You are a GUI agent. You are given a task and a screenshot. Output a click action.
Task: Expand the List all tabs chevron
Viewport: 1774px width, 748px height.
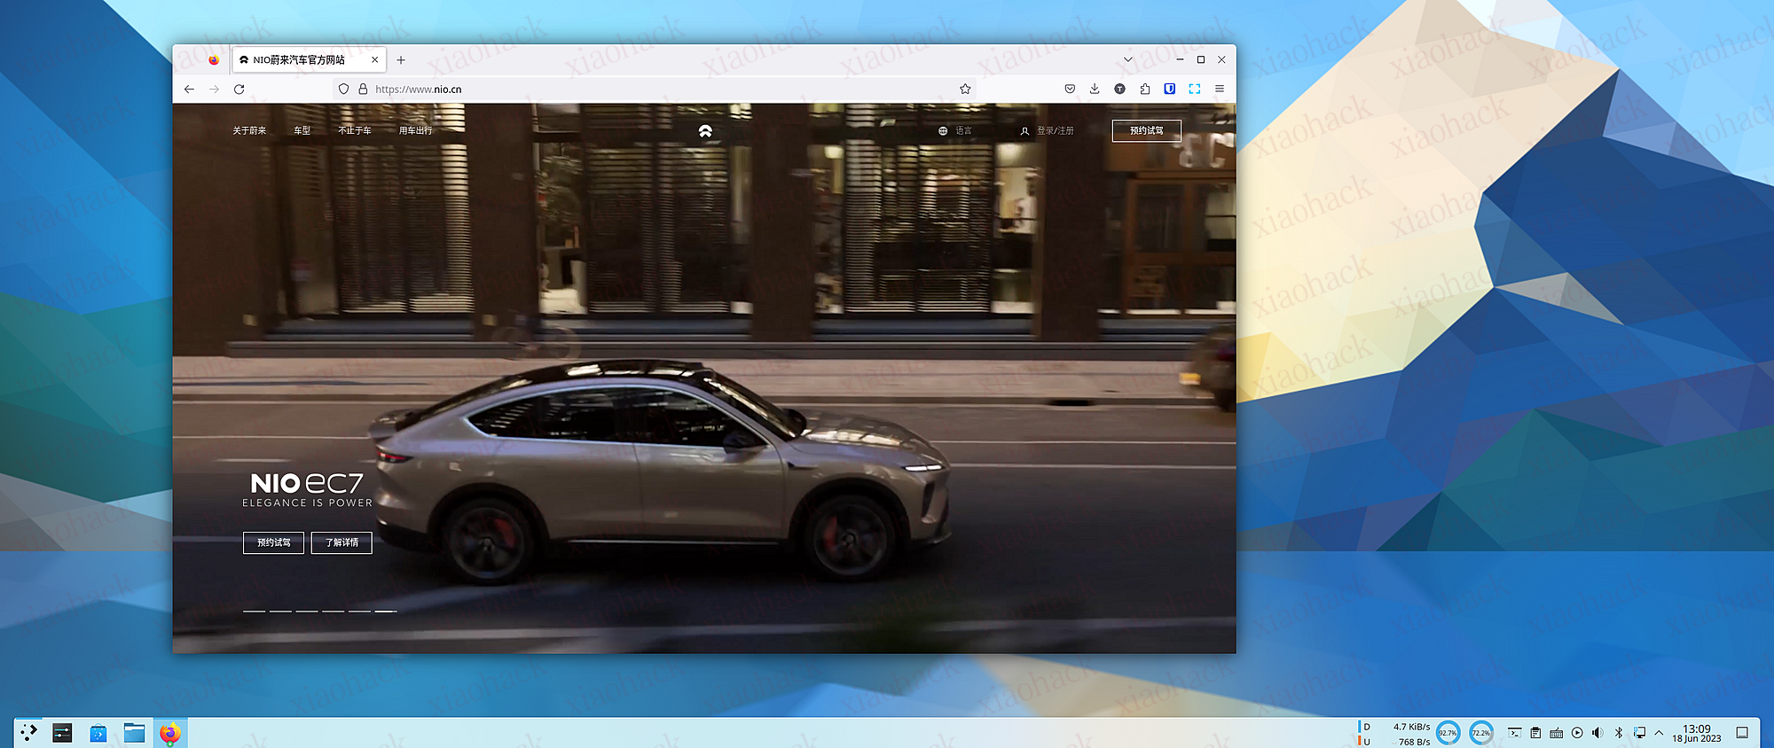tap(1127, 60)
